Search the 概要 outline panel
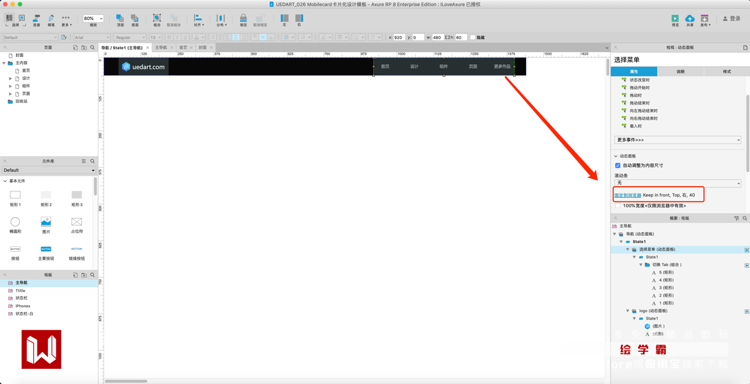The height and width of the screenshot is (384, 750). point(745,218)
